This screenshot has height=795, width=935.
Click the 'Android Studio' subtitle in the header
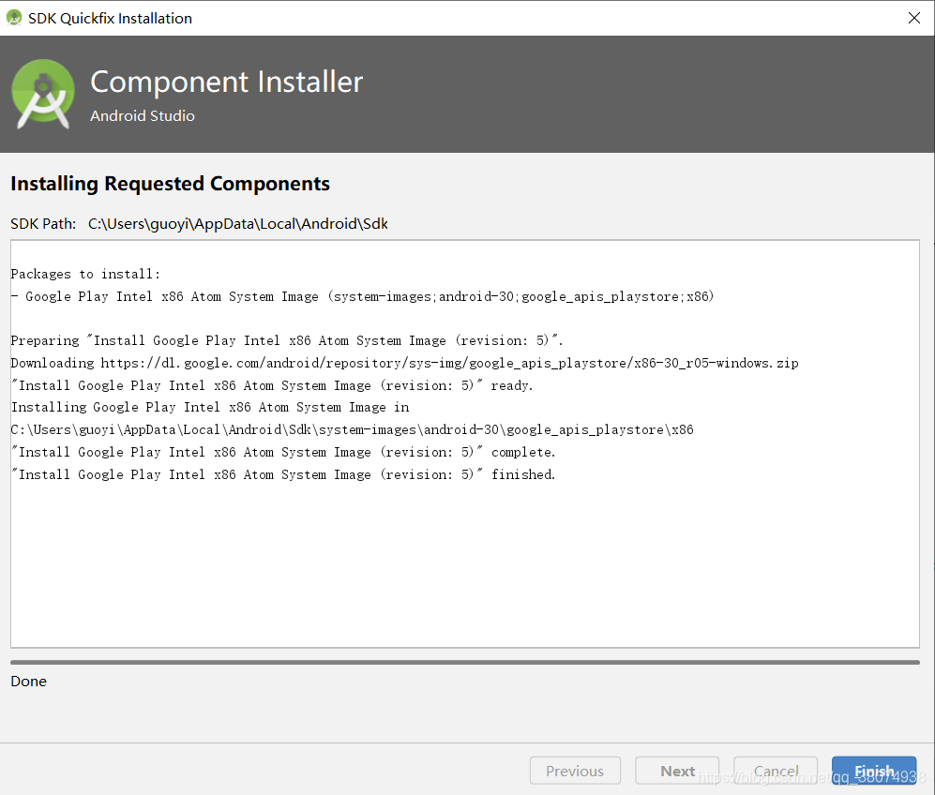click(143, 115)
